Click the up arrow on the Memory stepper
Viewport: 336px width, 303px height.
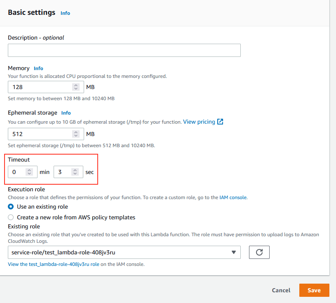click(x=76, y=85)
